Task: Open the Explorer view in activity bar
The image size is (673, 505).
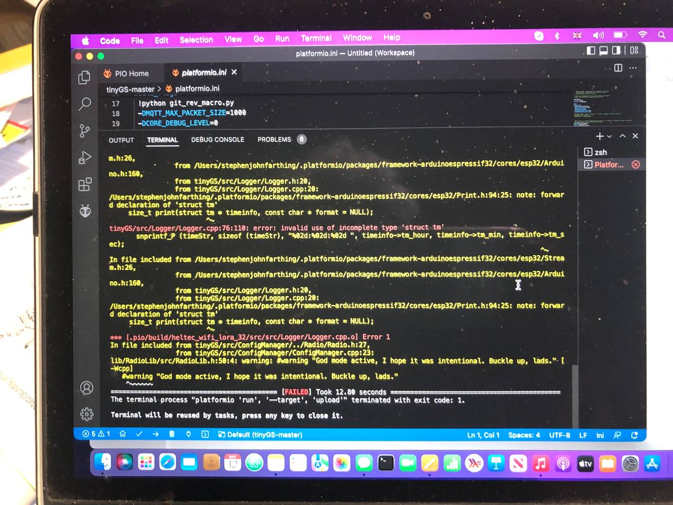Action: 84,77
